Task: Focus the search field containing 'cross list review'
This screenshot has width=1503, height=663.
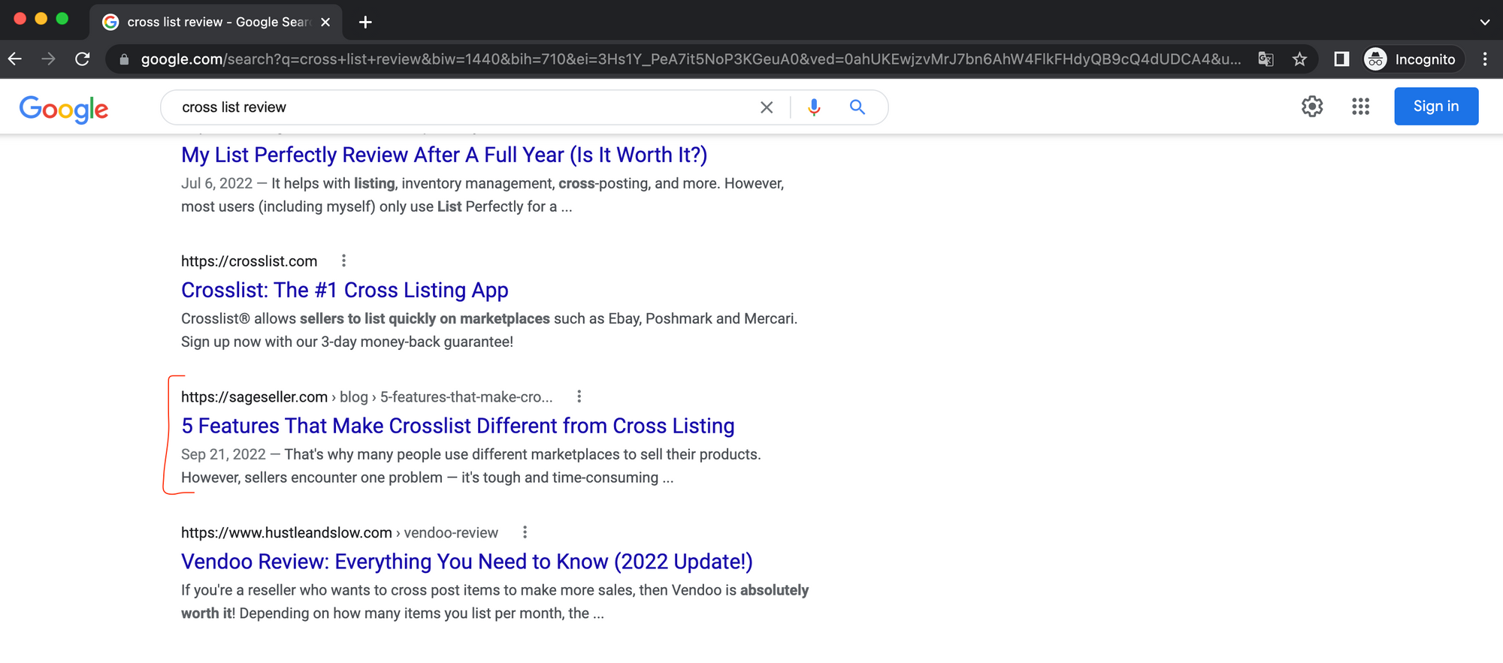Action: [x=466, y=107]
